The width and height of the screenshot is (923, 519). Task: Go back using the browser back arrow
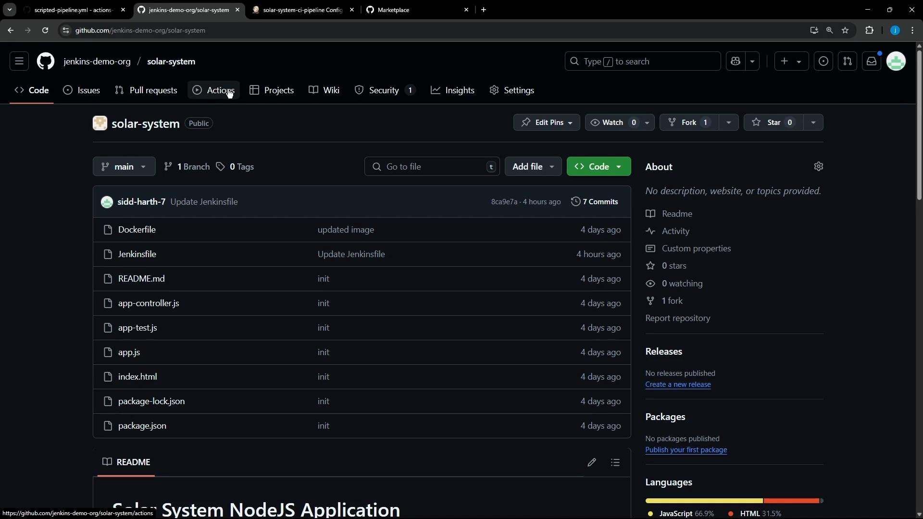click(11, 30)
